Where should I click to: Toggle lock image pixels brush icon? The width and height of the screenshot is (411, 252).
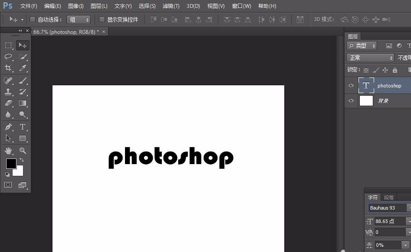click(375, 70)
